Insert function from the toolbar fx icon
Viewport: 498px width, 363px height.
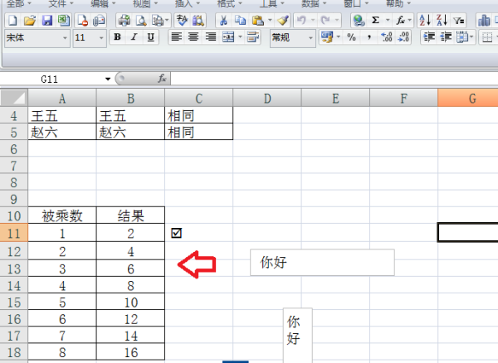[x=400, y=21]
